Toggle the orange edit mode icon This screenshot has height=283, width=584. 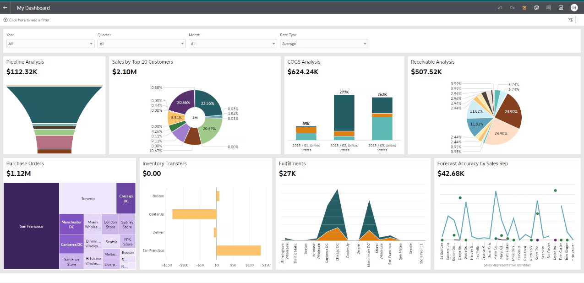(524, 8)
